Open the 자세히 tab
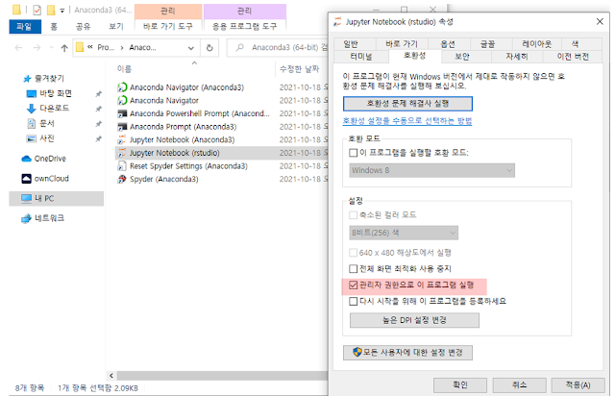The width and height of the screenshot is (615, 396). point(517,57)
